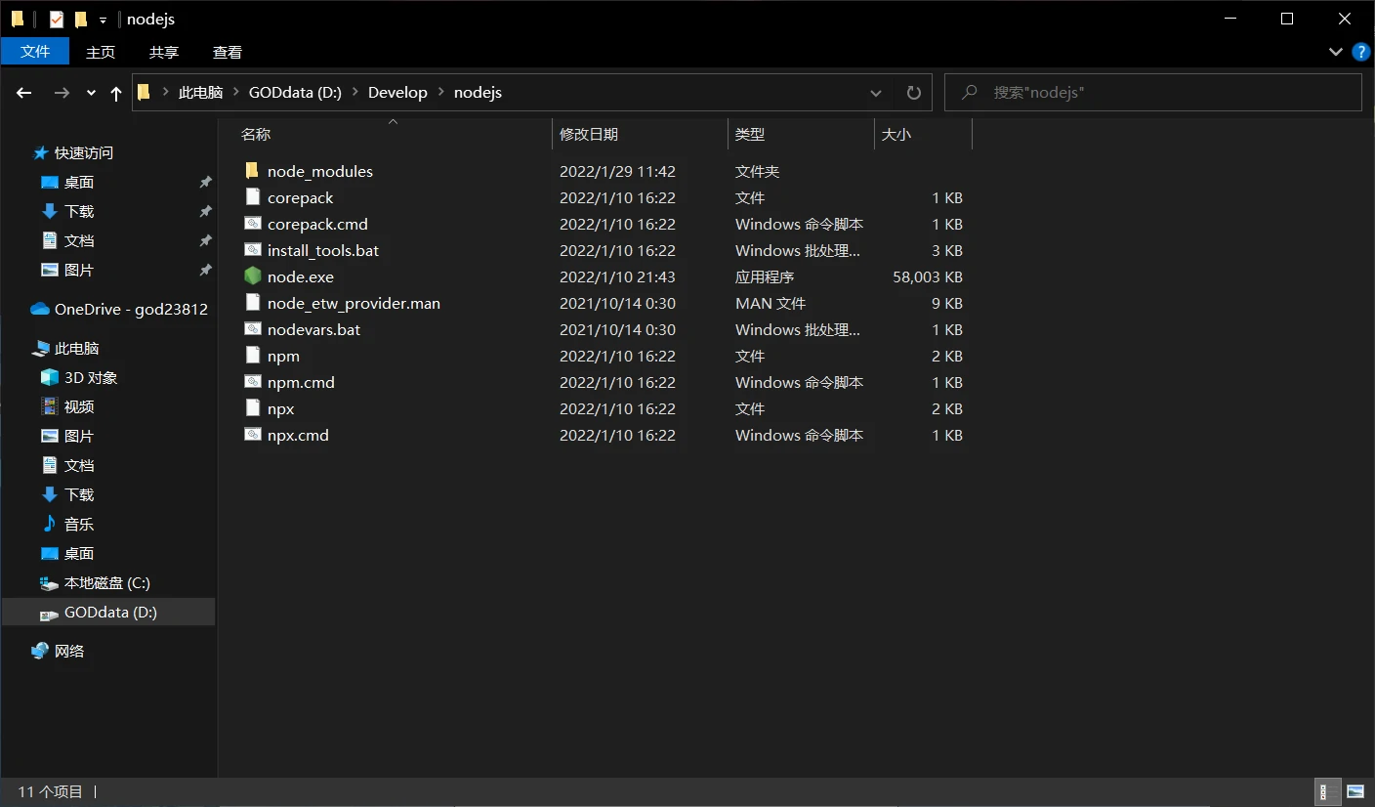Click the 2022/1/29 11:42 date cell
Image resolution: width=1375 pixels, height=807 pixels.
click(x=617, y=171)
